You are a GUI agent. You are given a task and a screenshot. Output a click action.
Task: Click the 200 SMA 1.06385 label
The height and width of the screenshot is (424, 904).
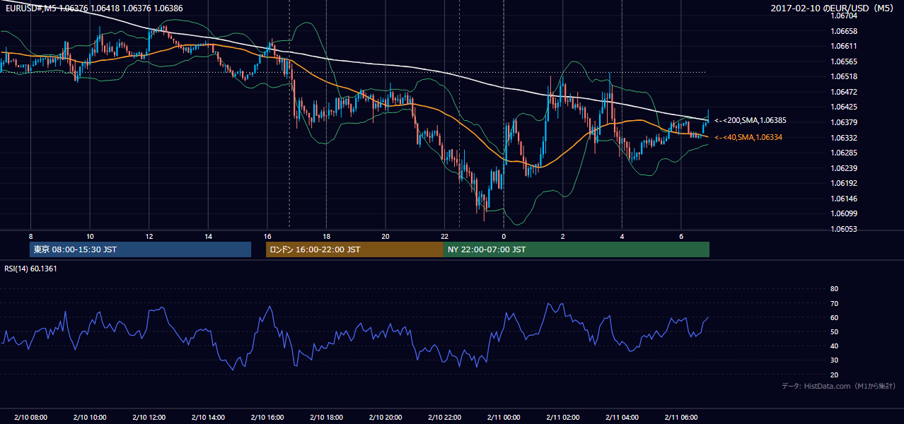point(750,121)
